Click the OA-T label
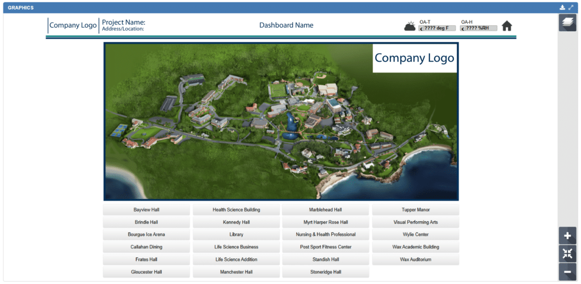 point(424,22)
